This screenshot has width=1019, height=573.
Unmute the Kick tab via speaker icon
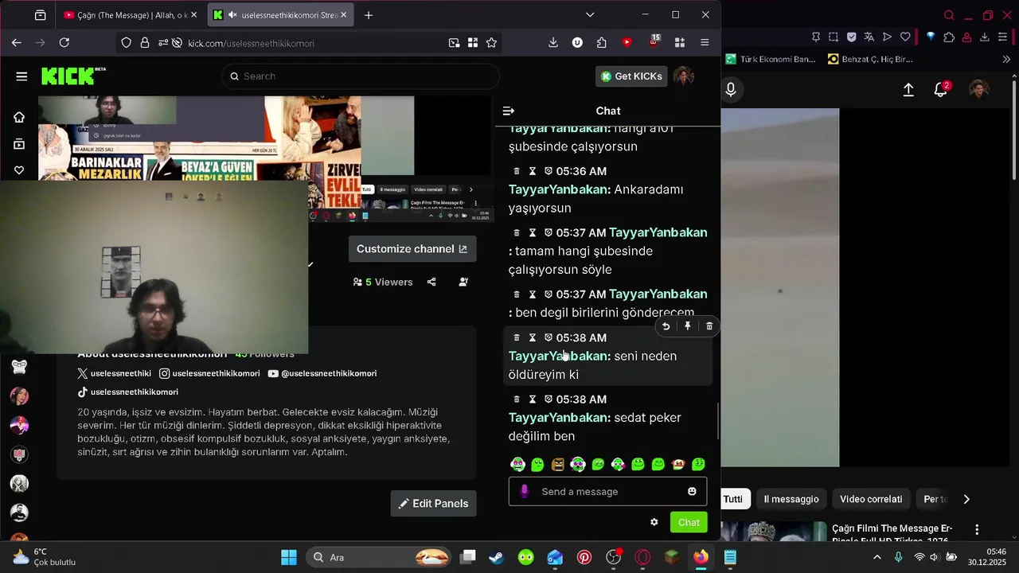(232, 15)
